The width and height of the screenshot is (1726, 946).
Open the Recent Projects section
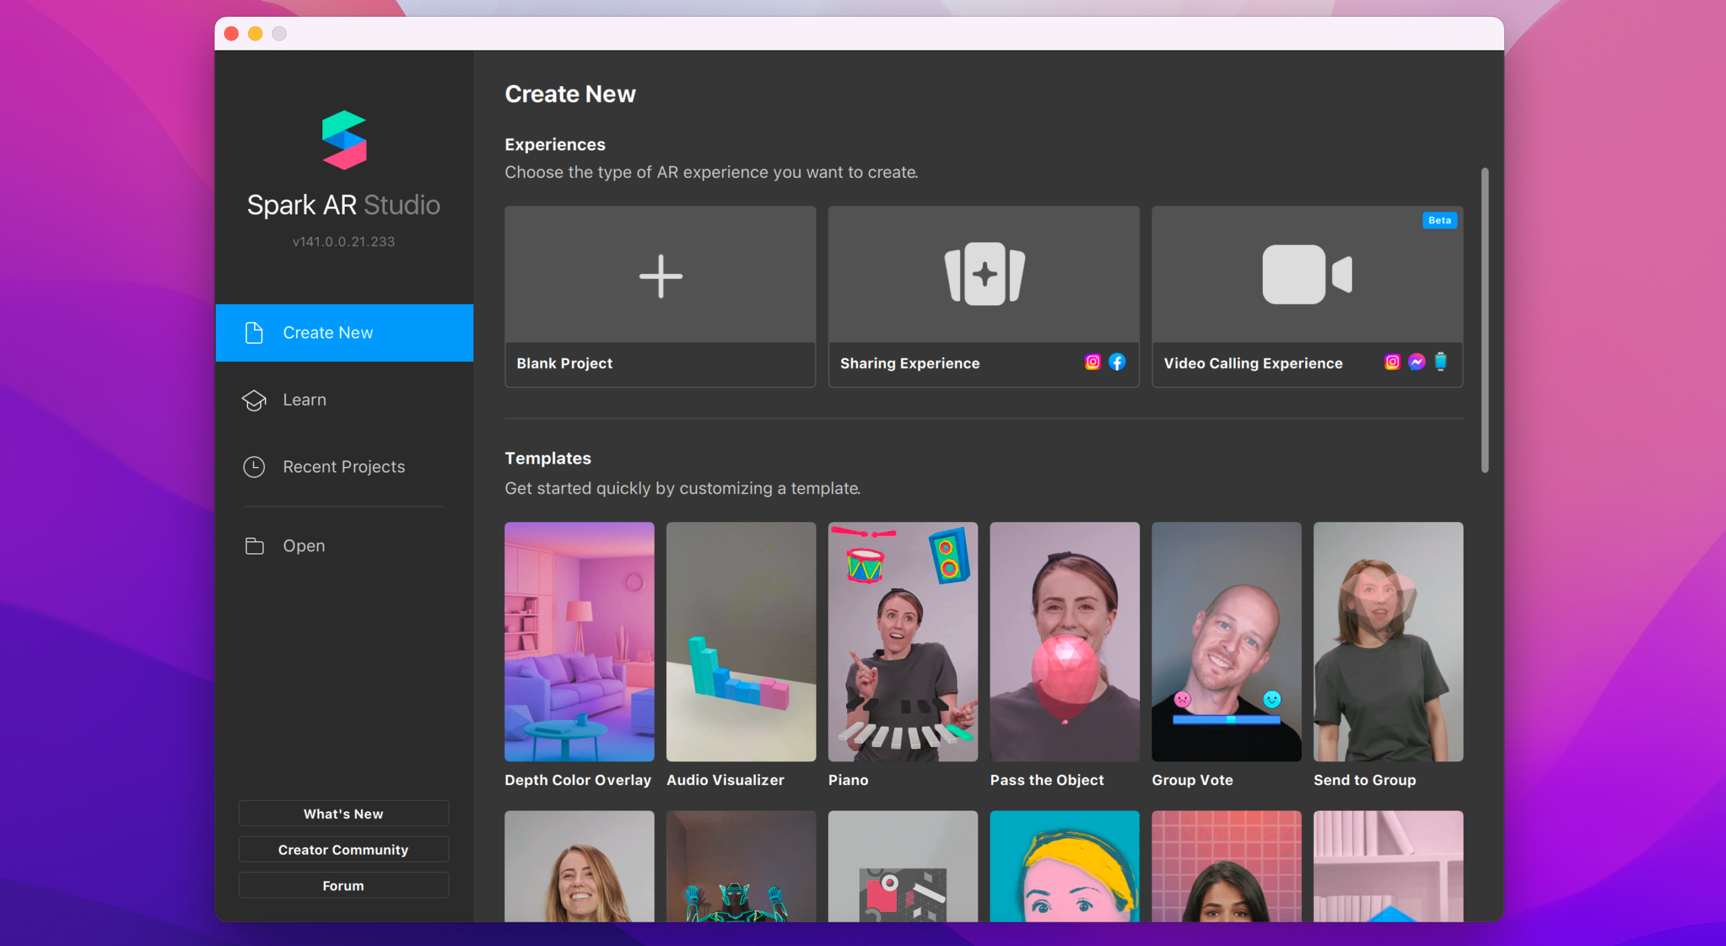pyautogui.click(x=344, y=467)
